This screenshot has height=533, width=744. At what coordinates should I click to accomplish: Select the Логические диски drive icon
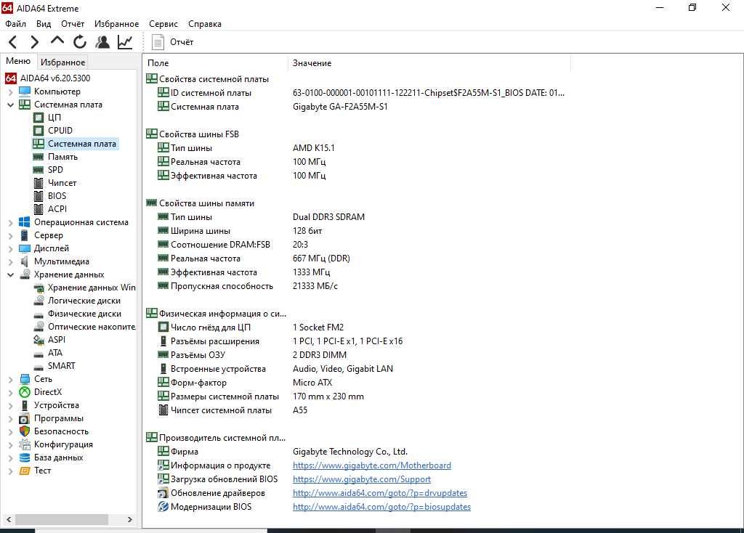point(39,301)
